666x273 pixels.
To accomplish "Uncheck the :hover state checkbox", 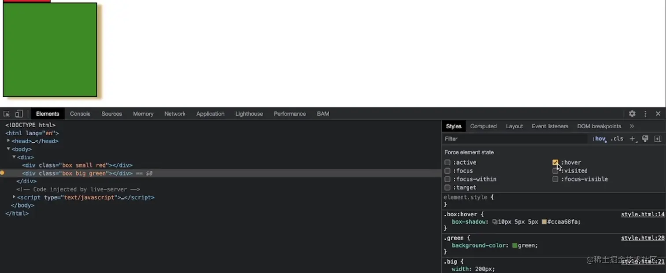I will coord(555,162).
